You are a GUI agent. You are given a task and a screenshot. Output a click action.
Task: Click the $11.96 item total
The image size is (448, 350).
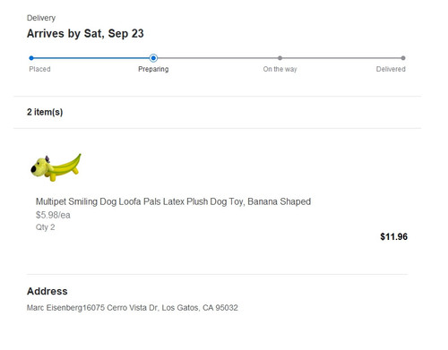tap(393, 237)
